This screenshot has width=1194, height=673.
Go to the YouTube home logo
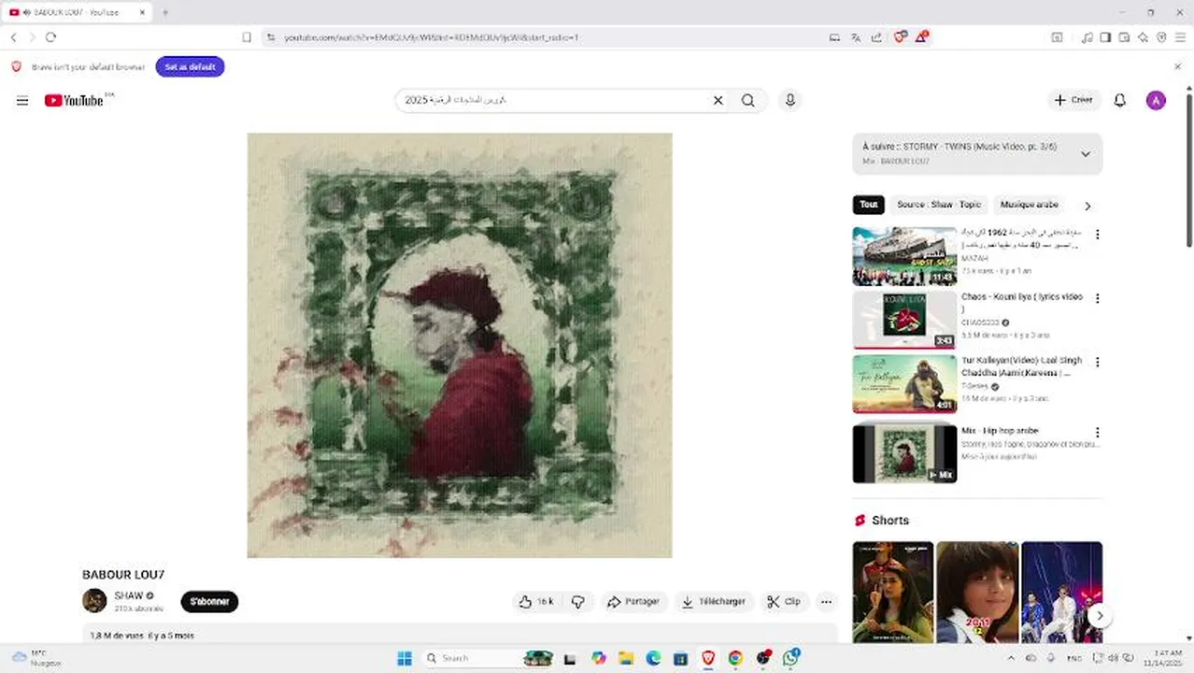[x=75, y=100]
